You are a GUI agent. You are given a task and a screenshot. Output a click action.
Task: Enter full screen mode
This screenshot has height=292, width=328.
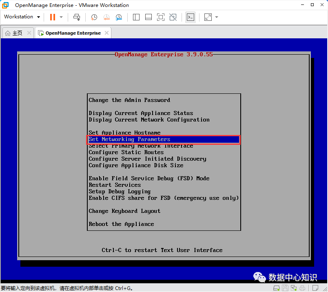coord(161,17)
